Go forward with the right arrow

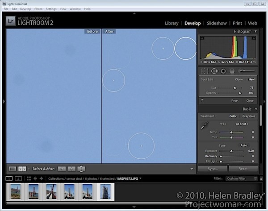click(x=41, y=178)
